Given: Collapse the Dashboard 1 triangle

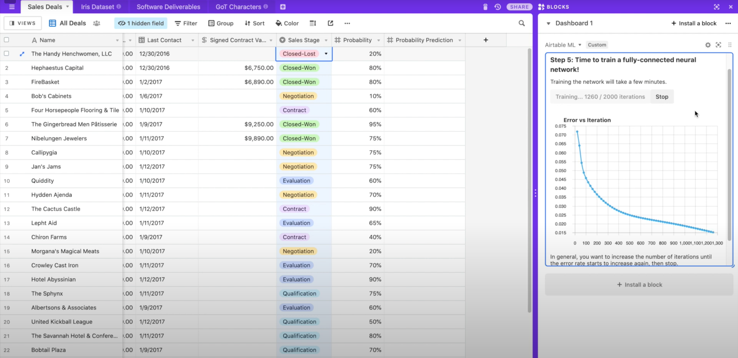Looking at the screenshot, I should [548, 23].
